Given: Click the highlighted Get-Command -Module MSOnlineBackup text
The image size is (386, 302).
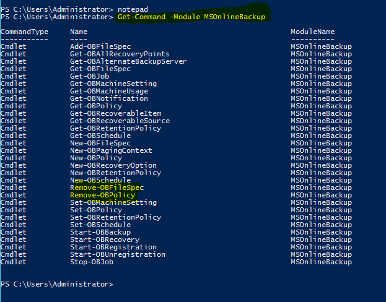Looking at the screenshot, I should coord(191,17).
